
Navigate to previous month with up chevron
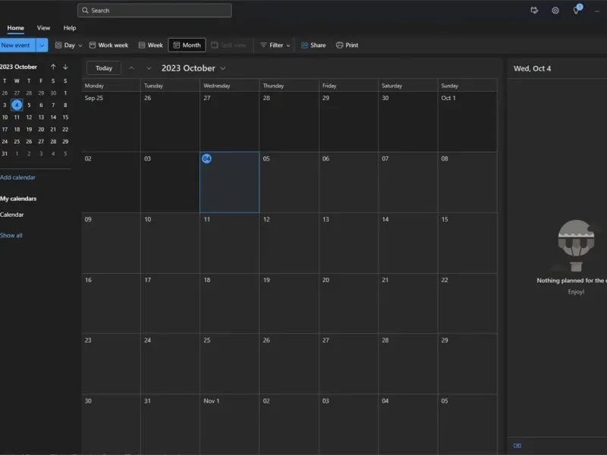(131, 68)
